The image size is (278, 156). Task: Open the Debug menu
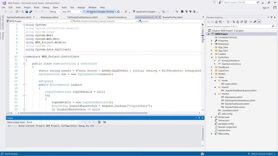pos(46,7)
